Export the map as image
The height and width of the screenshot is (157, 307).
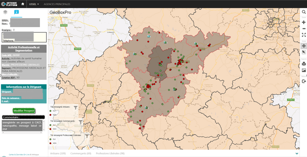point(304,70)
